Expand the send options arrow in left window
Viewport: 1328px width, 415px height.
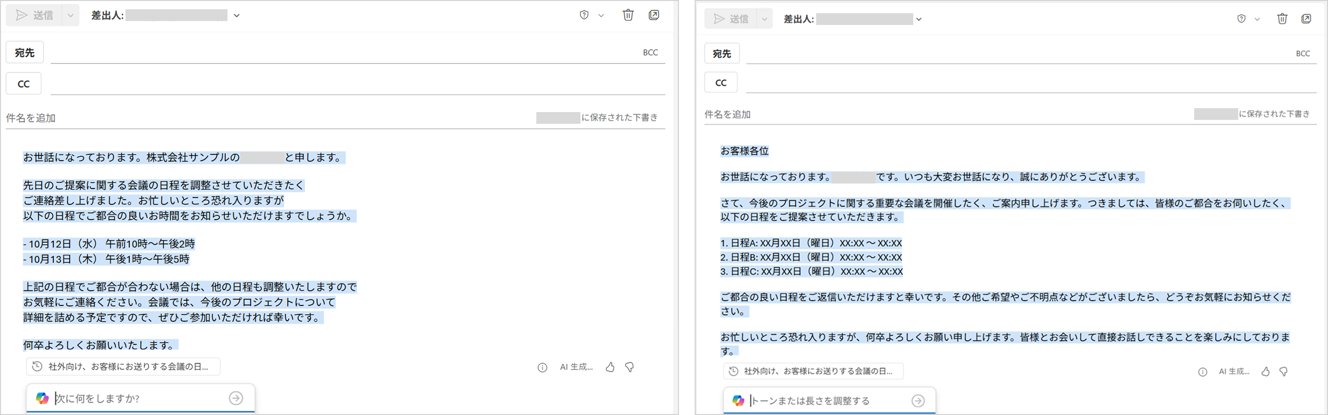coord(71,16)
